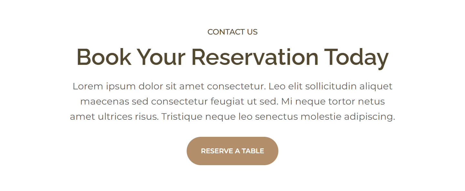Click the paragraph line starting with maecenas
This screenshot has height=191, width=465.
click(x=232, y=102)
